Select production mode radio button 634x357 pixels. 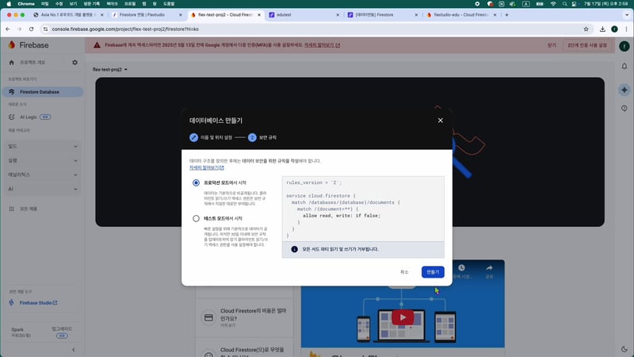point(196,182)
